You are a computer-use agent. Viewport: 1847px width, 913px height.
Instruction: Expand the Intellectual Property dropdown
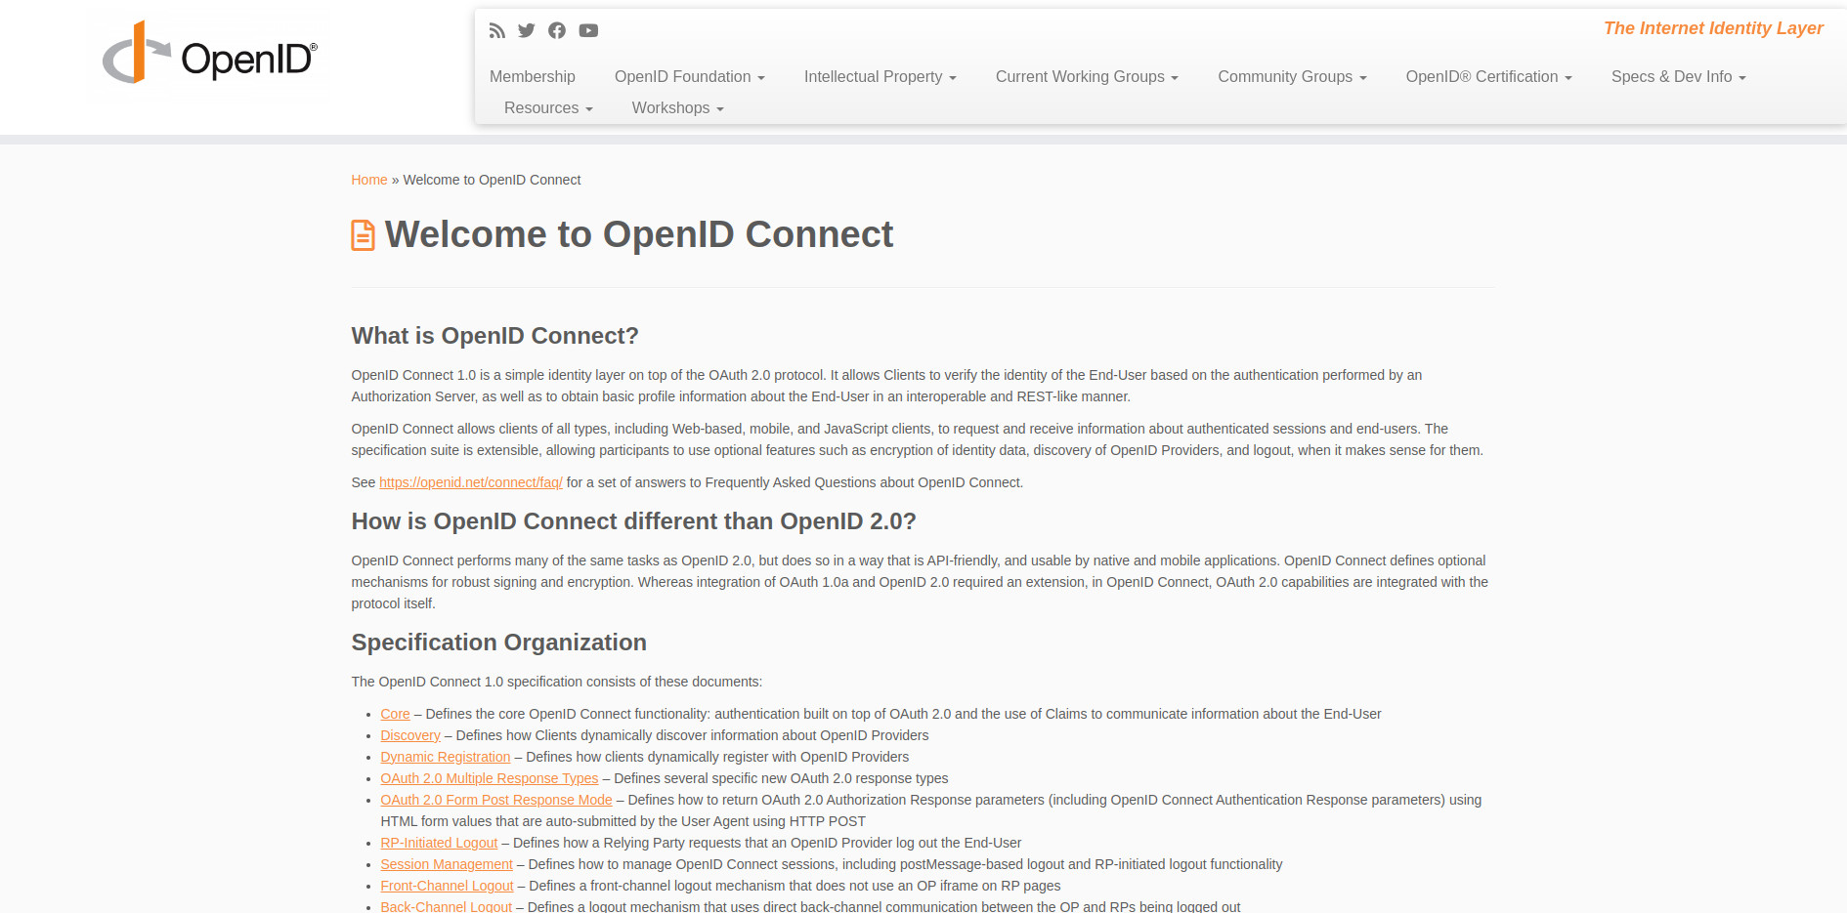click(880, 76)
